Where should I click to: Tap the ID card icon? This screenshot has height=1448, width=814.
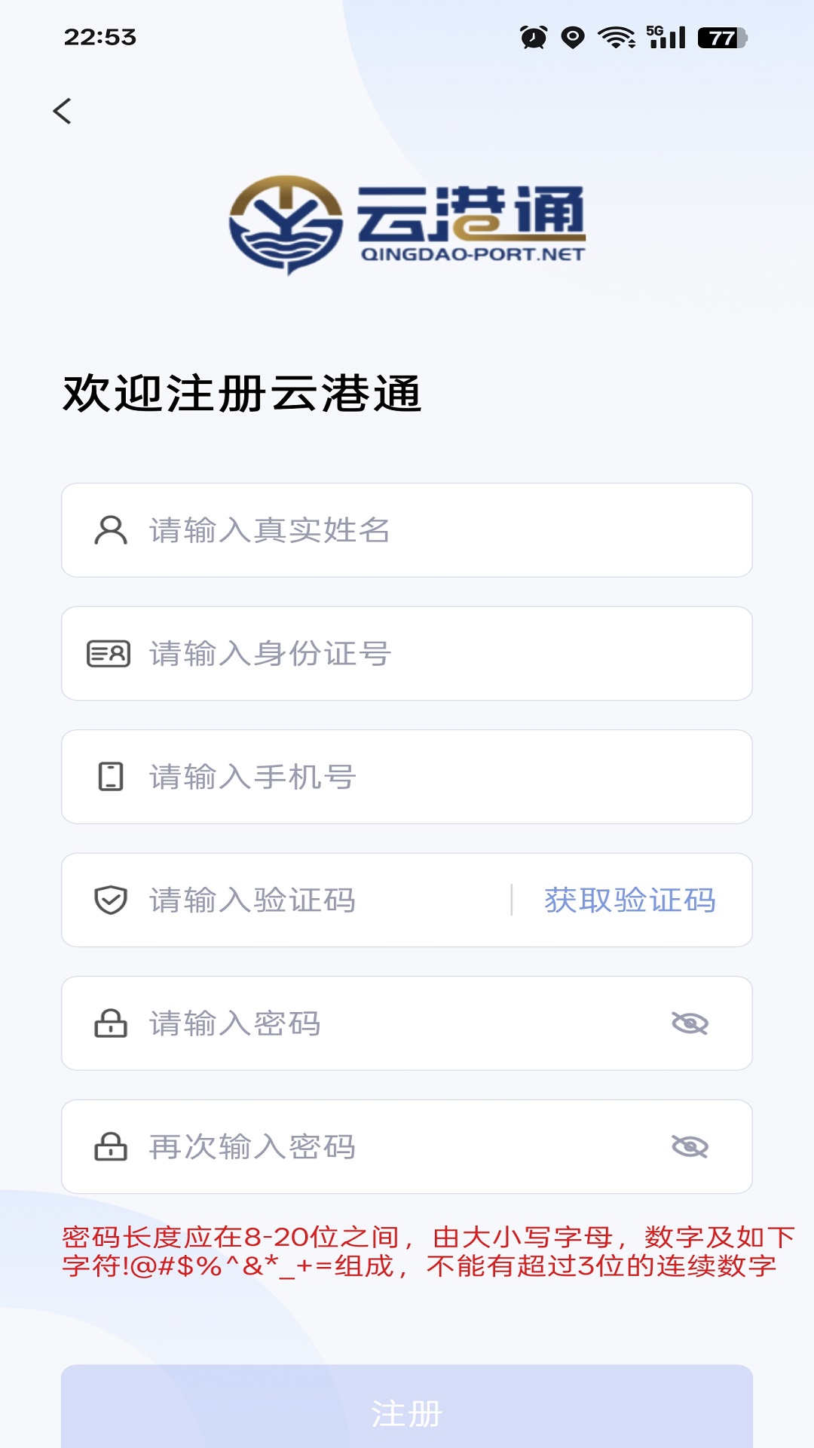pos(109,654)
